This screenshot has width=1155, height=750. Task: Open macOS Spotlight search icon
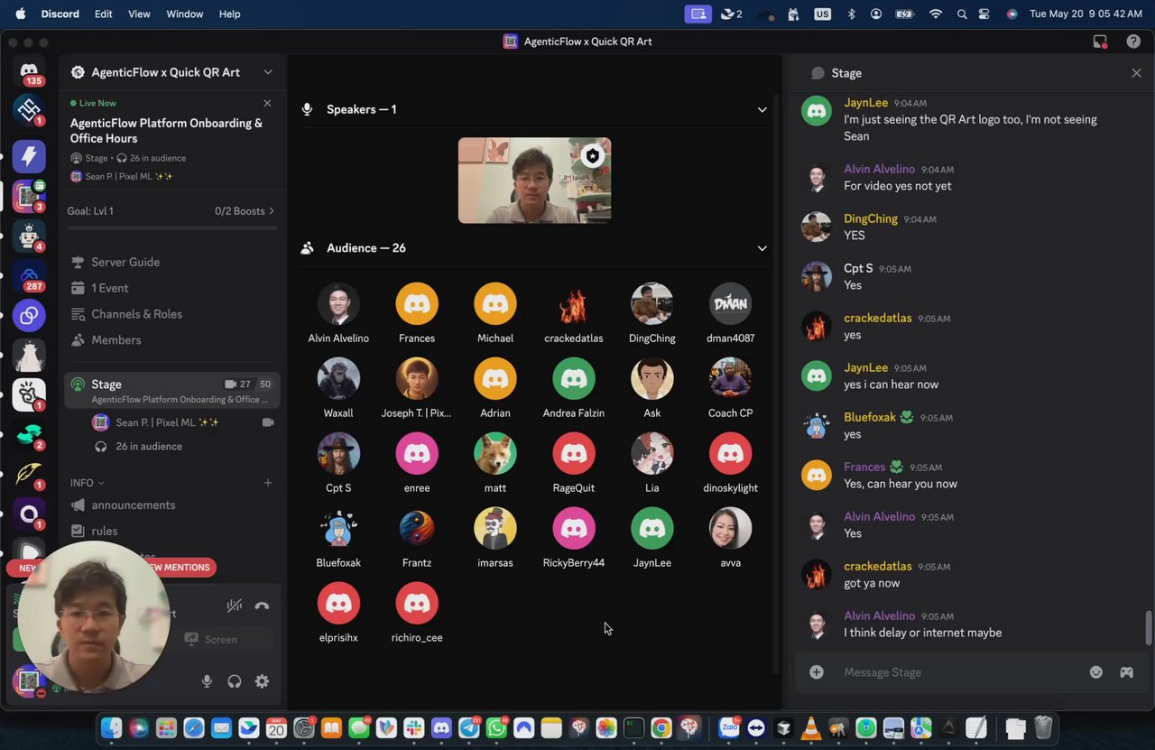click(x=962, y=14)
